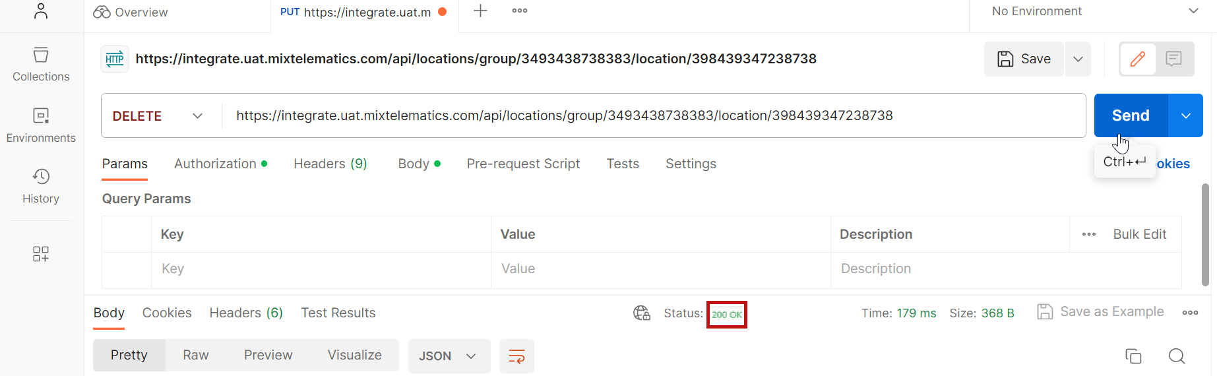Open the Cookies link near Send

click(1173, 164)
